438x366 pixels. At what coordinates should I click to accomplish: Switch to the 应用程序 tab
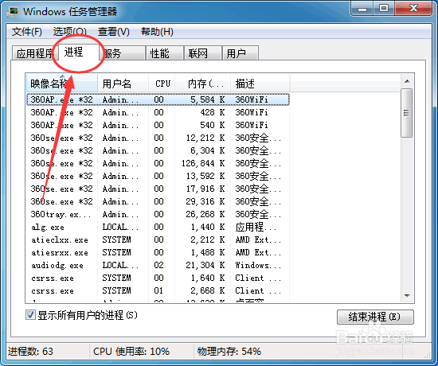click(x=34, y=53)
